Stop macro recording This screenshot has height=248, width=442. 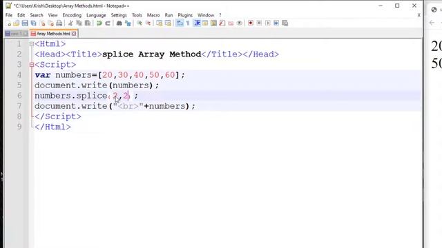point(259,23)
